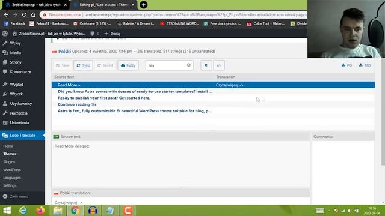Open Loco Translate WordPress submenu
Viewport: 385px width, 216px height.
pyautogui.click(x=12, y=170)
